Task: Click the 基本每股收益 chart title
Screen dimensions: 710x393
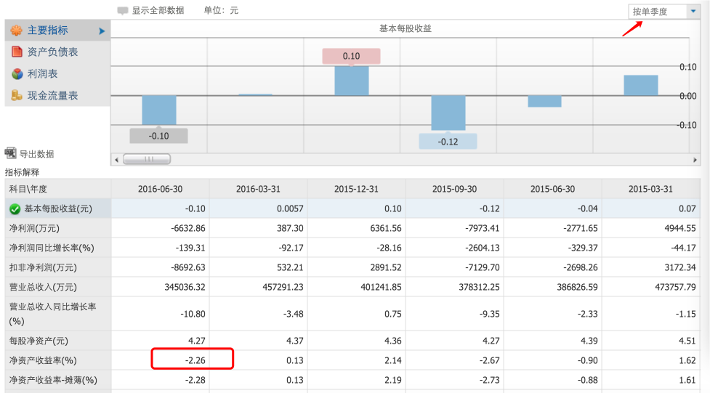Action: point(406,28)
